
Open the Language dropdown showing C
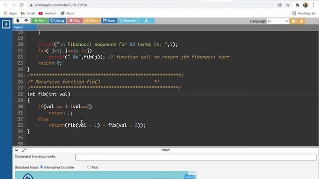[278, 21]
